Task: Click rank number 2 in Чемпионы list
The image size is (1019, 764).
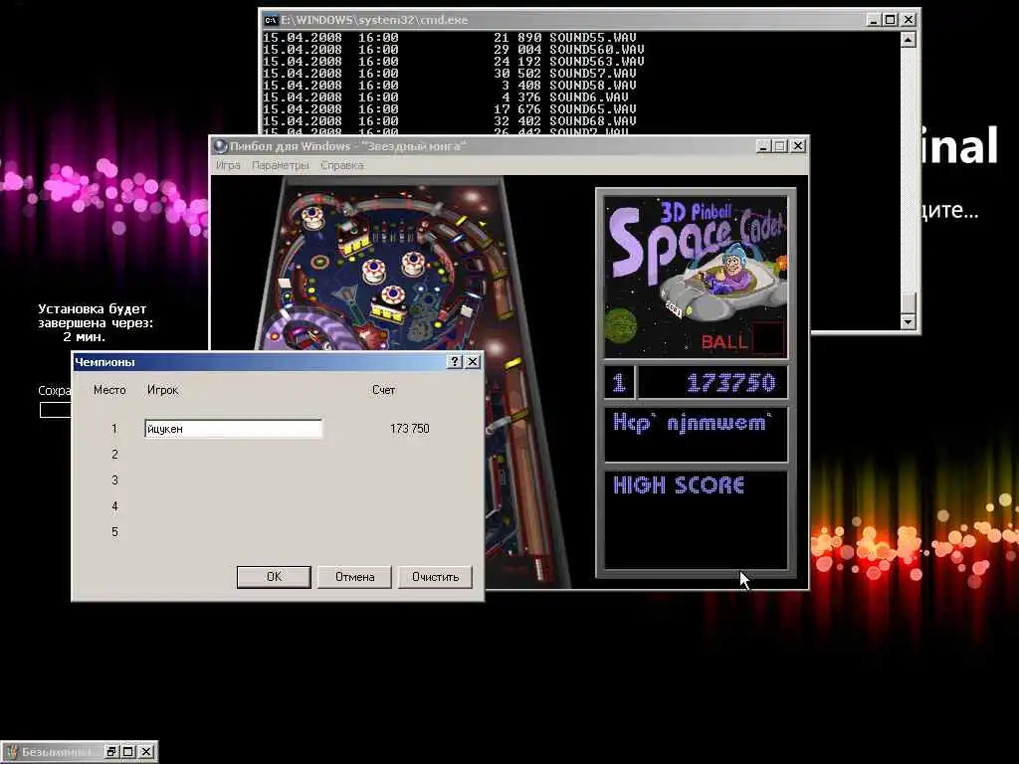Action: [115, 454]
